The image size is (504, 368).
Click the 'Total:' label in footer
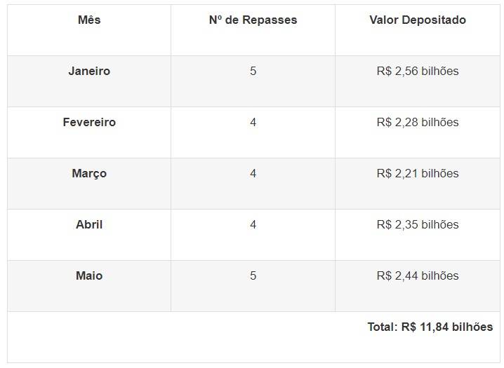[x=383, y=327]
